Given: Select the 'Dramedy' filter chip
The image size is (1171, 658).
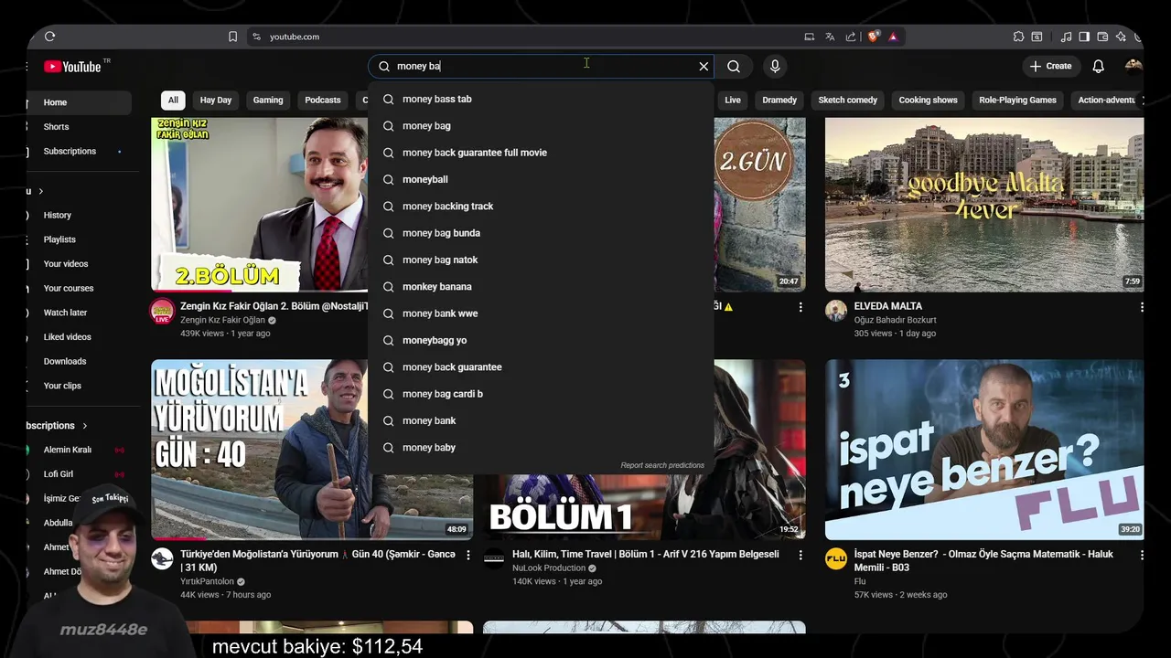Looking at the screenshot, I should click(x=779, y=100).
